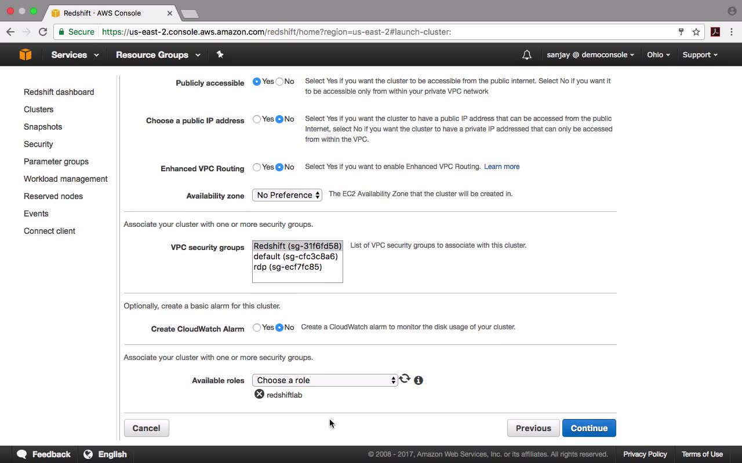742x463 pixels.
Task: Open the Availability zone dropdown
Action: (x=288, y=195)
